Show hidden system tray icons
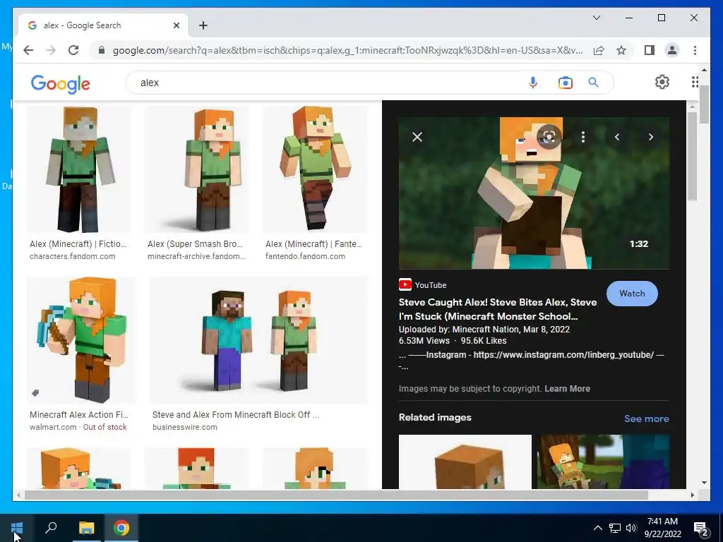Screen dimensions: 723x542 coord(597,528)
